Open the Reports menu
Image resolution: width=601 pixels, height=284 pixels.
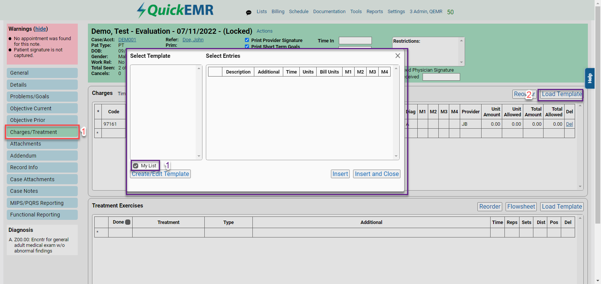pyautogui.click(x=375, y=12)
